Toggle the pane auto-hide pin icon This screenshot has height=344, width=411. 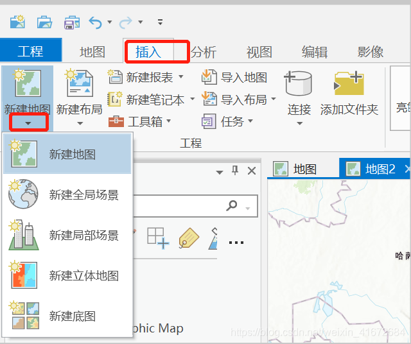235,171
